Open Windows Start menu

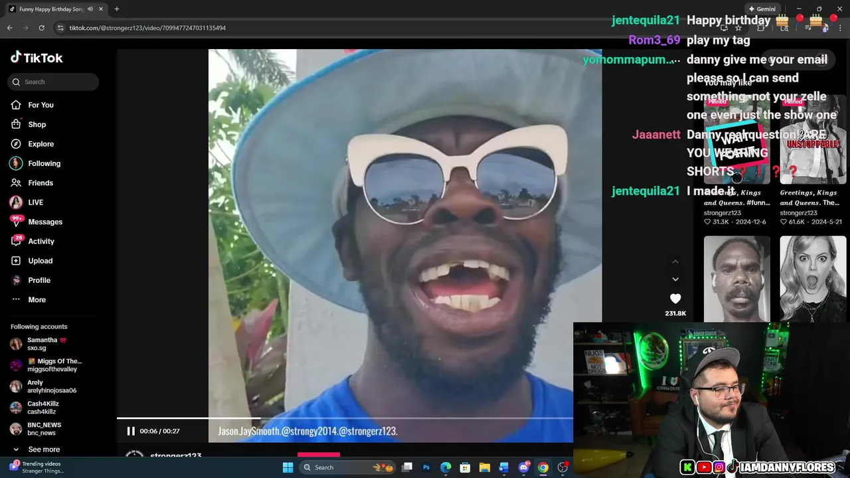(x=288, y=467)
